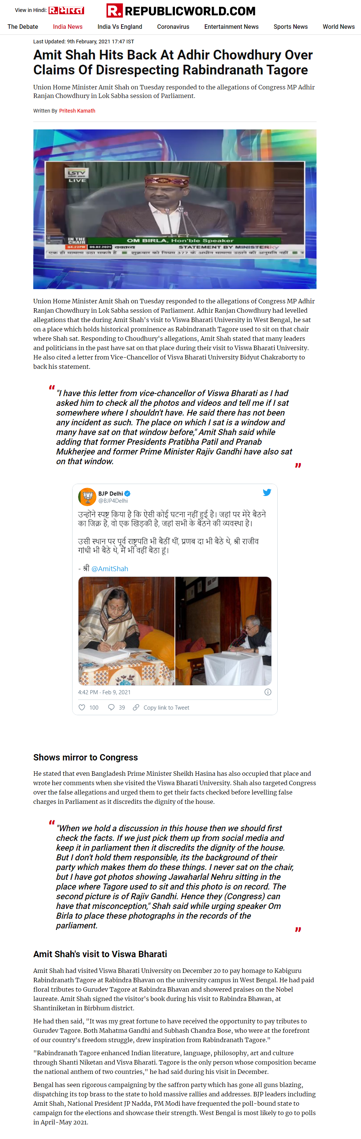Open tweet replies via comment bubble icon
Viewport: 361px width, 1139px height.
click(111, 707)
